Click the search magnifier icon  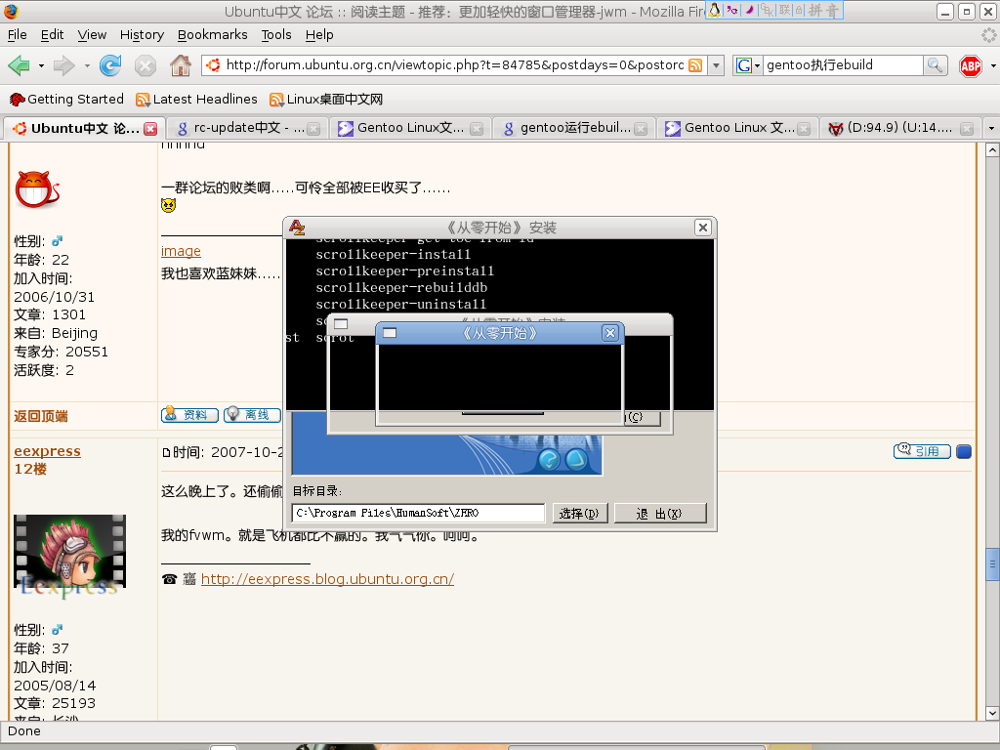click(935, 65)
